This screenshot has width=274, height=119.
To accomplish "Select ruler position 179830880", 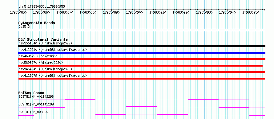I will (x=88, y=12).
